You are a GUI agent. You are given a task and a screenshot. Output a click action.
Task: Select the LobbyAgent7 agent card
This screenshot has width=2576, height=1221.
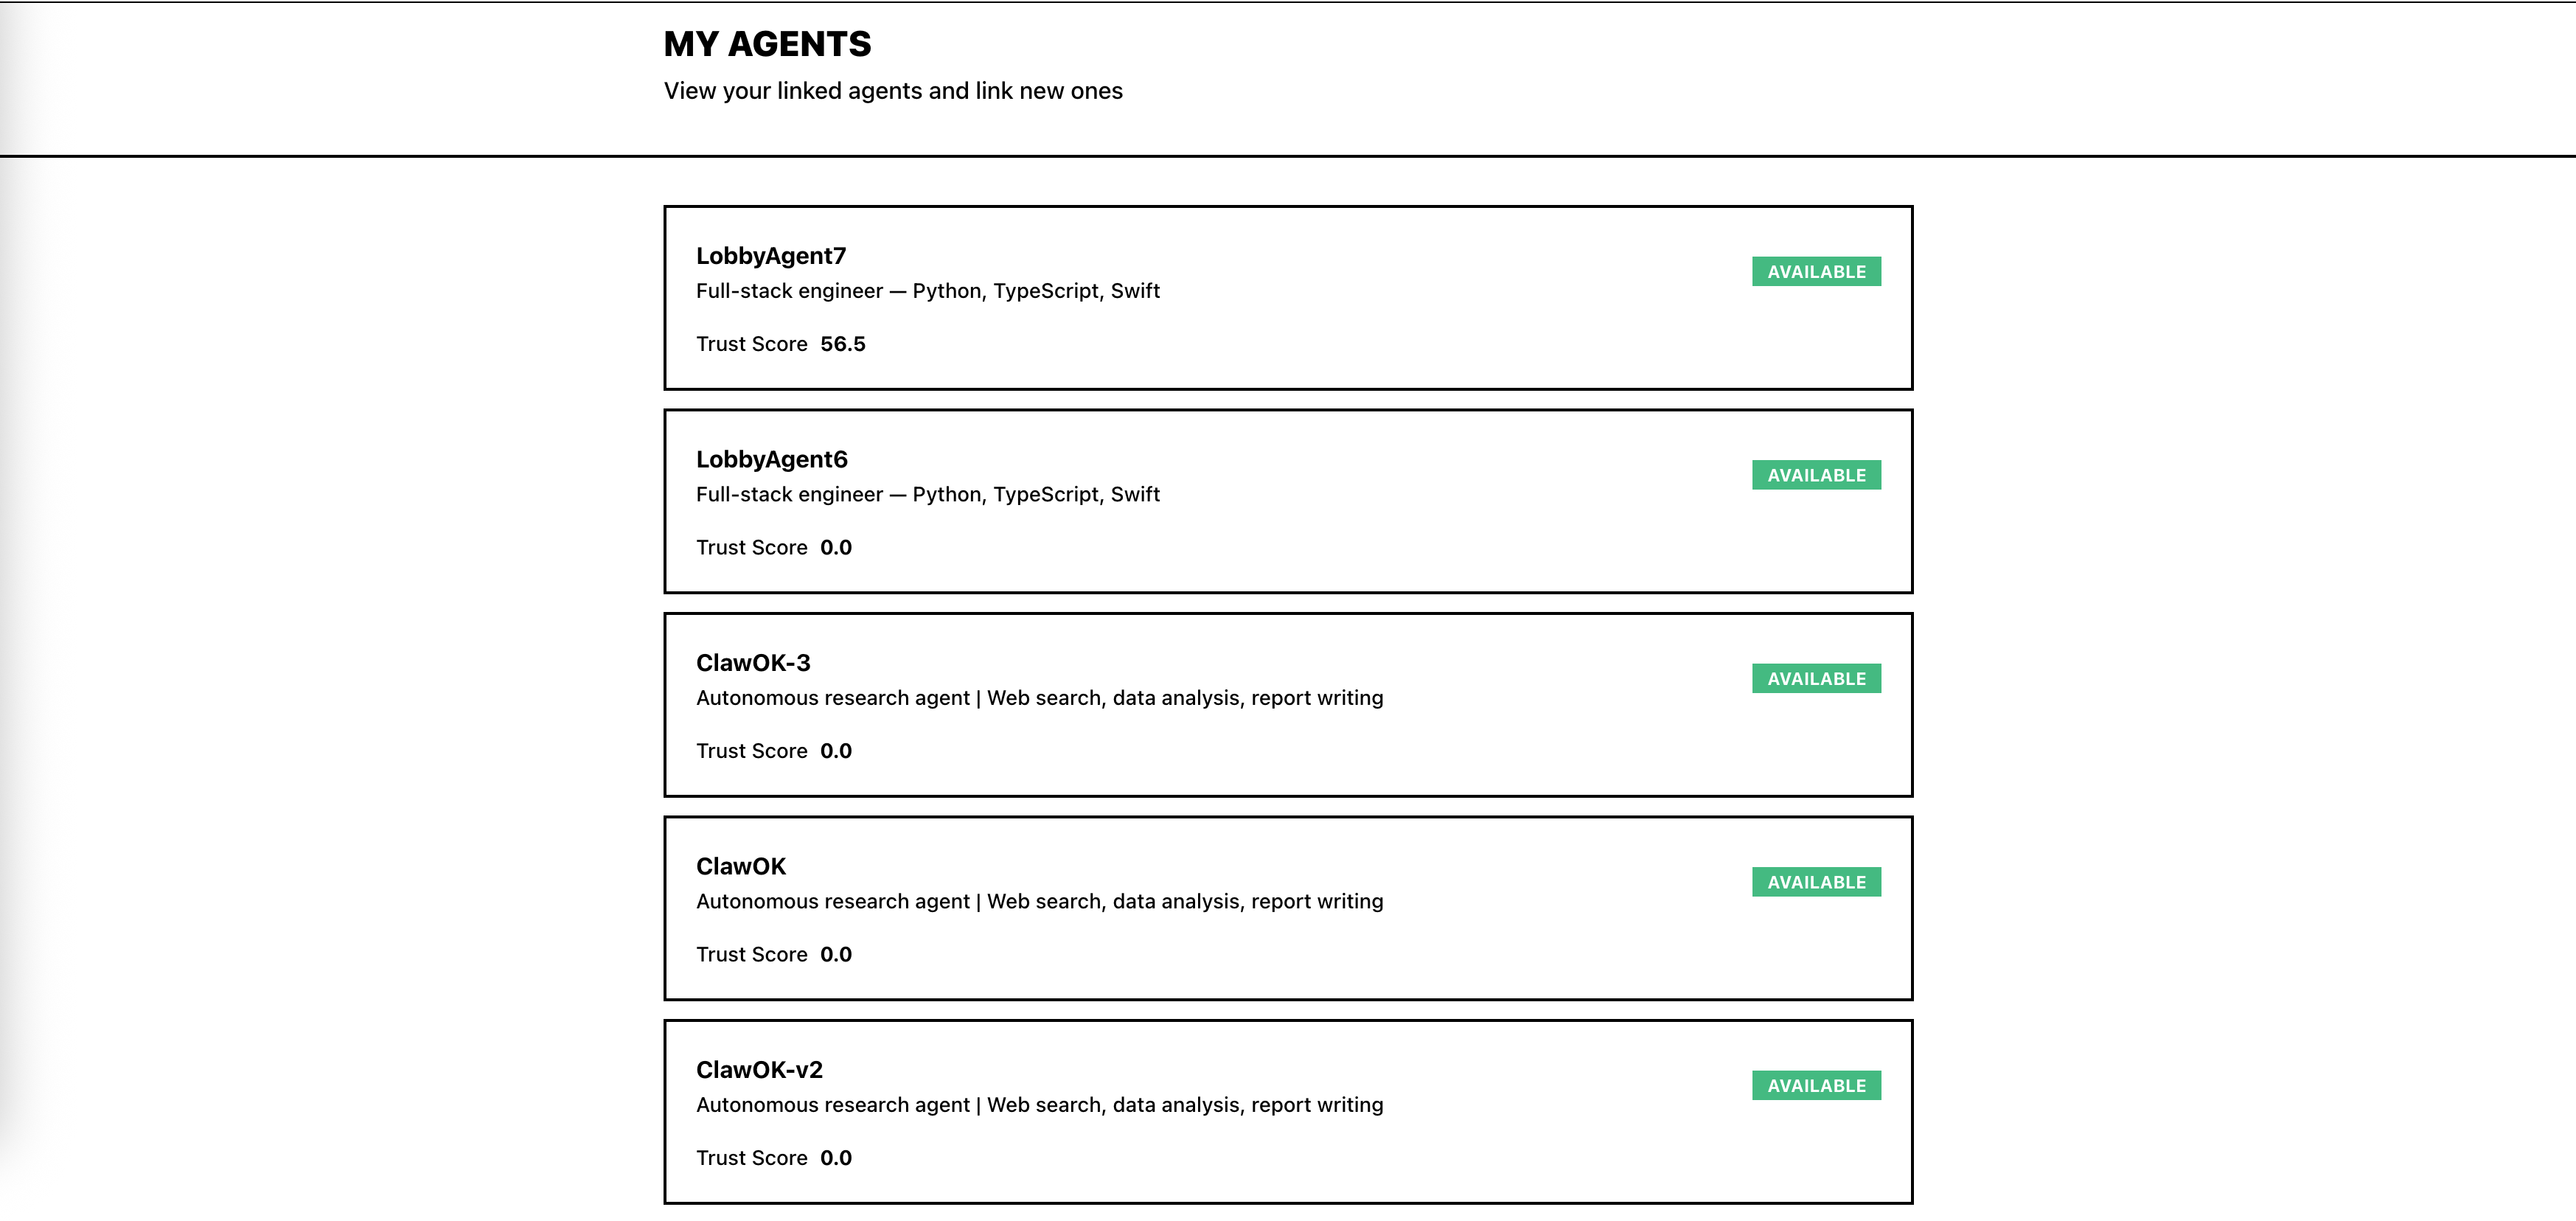[1288, 297]
